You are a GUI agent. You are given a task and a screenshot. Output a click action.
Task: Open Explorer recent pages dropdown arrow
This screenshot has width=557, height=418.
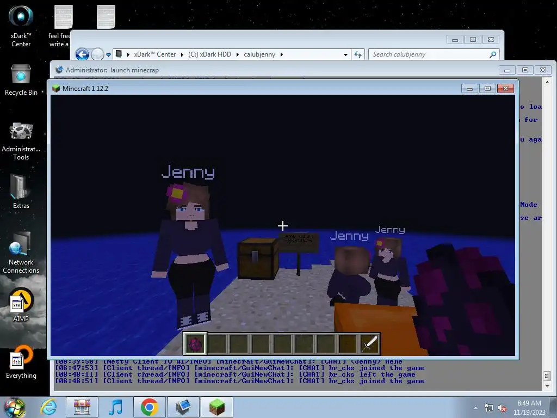coord(108,55)
